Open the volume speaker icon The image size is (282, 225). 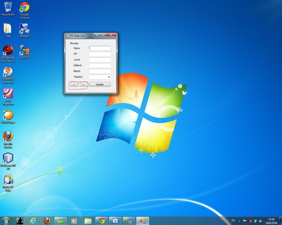(261, 221)
